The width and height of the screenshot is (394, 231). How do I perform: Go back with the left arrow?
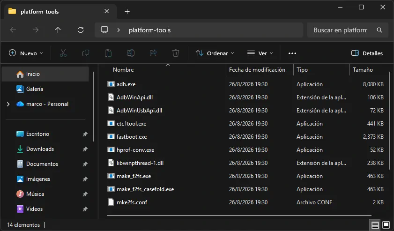(13, 30)
